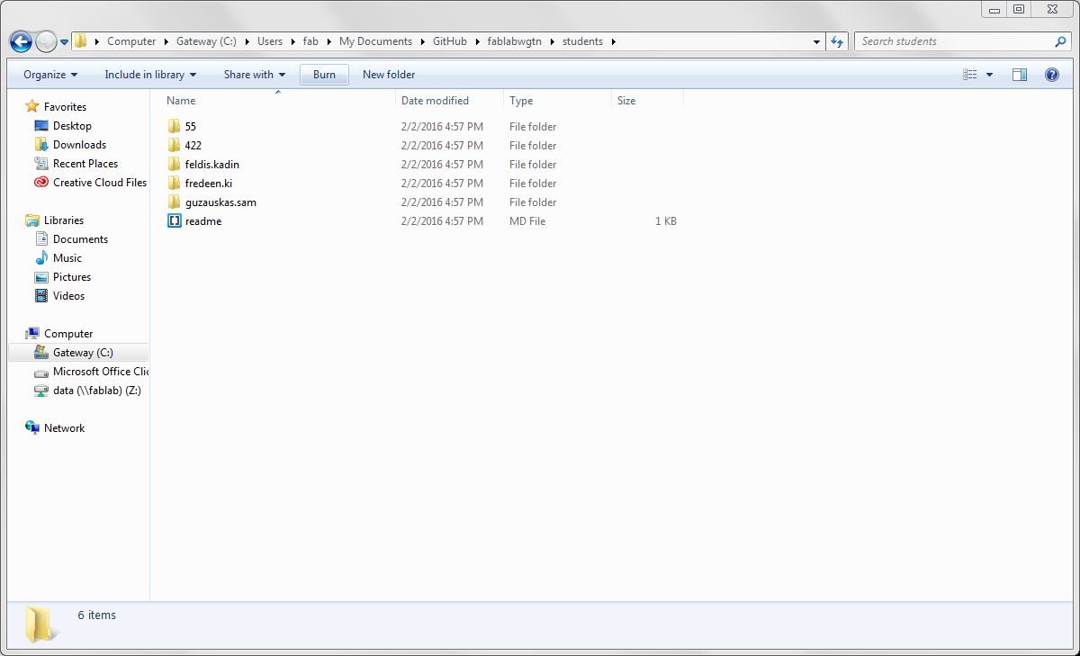Click the Burn button
Screen dimensions: 1080x656
click(324, 75)
